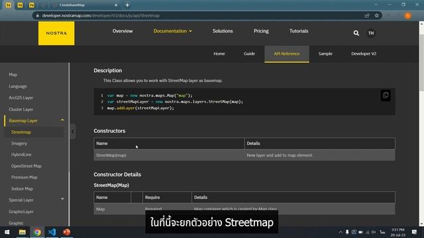Switch to the Guide tab
The image size is (424, 238).
[249, 54]
